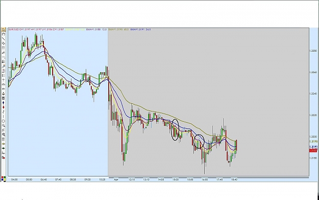This screenshot has width=319, height=200.
Task: Click the calendar icon in toolbar
Action: click(3, 98)
